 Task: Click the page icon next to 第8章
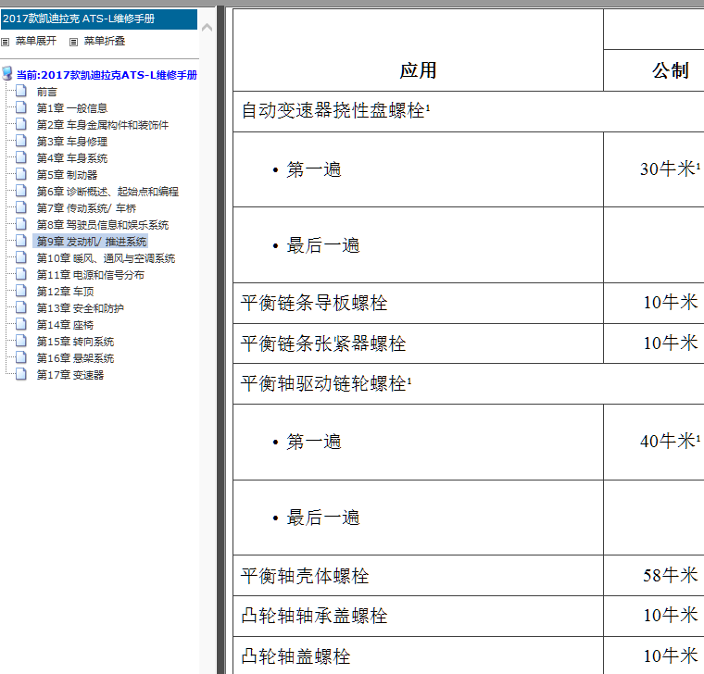pos(21,223)
